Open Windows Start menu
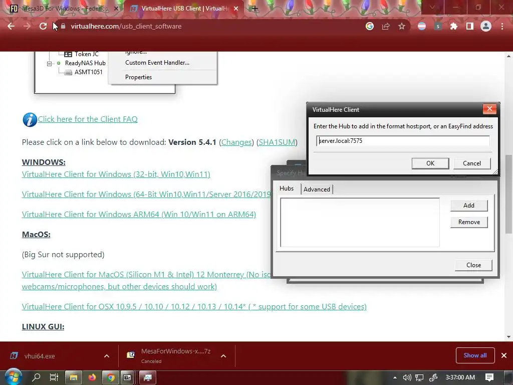 (13, 377)
